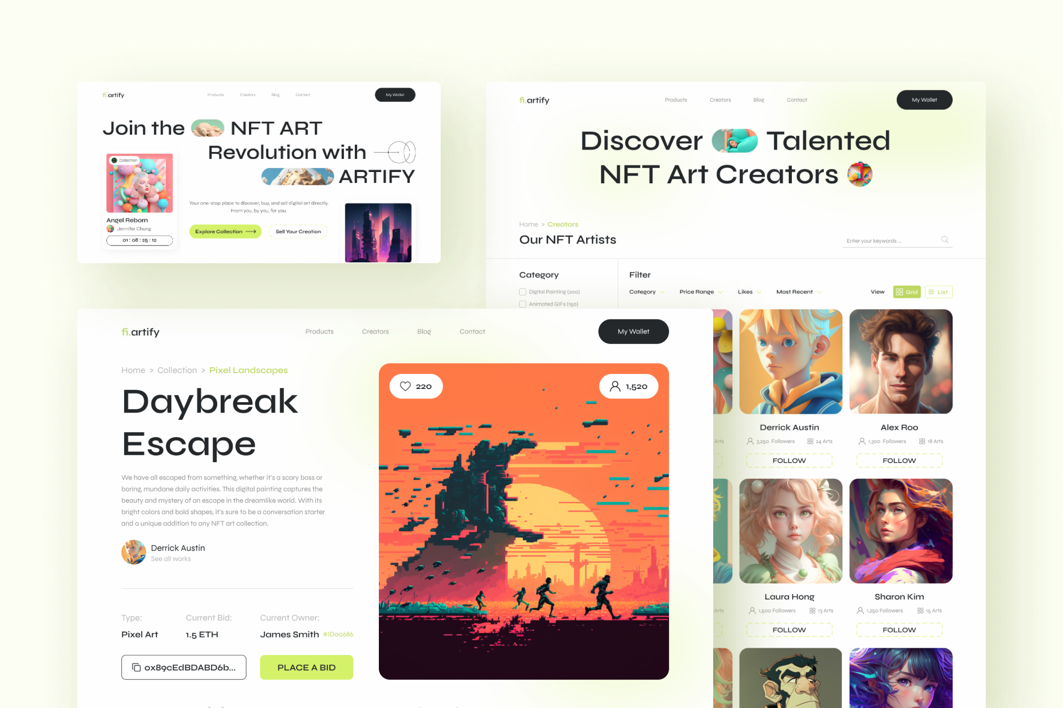Click the Derrick Austin artist thumbnail
This screenshot has width=1063, height=708.
pyautogui.click(x=788, y=363)
